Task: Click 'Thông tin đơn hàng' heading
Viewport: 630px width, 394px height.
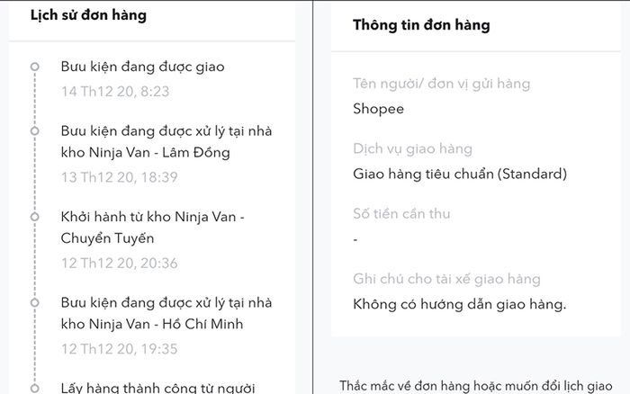Action: (x=421, y=25)
